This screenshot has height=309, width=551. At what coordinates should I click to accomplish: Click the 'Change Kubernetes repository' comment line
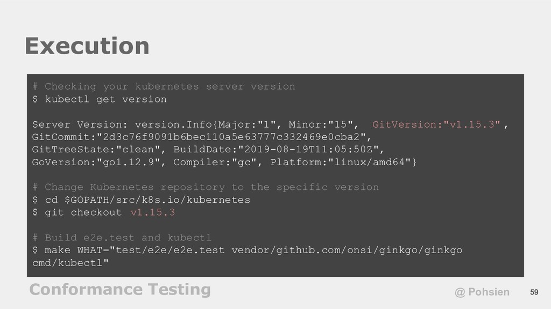(206, 187)
